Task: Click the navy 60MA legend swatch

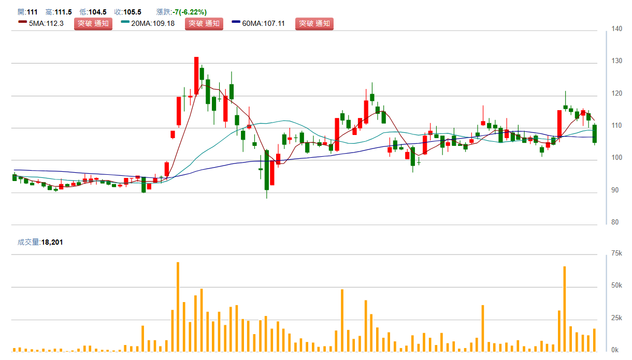Action: click(236, 22)
